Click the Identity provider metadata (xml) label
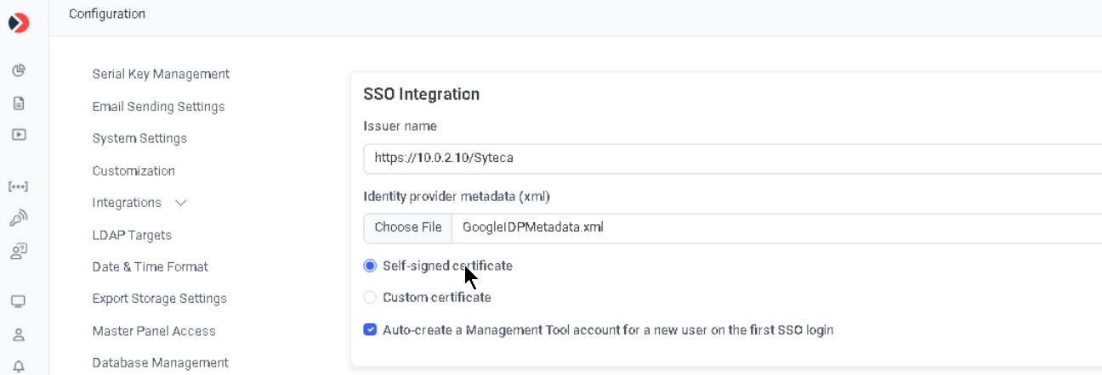 (x=457, y=196)
